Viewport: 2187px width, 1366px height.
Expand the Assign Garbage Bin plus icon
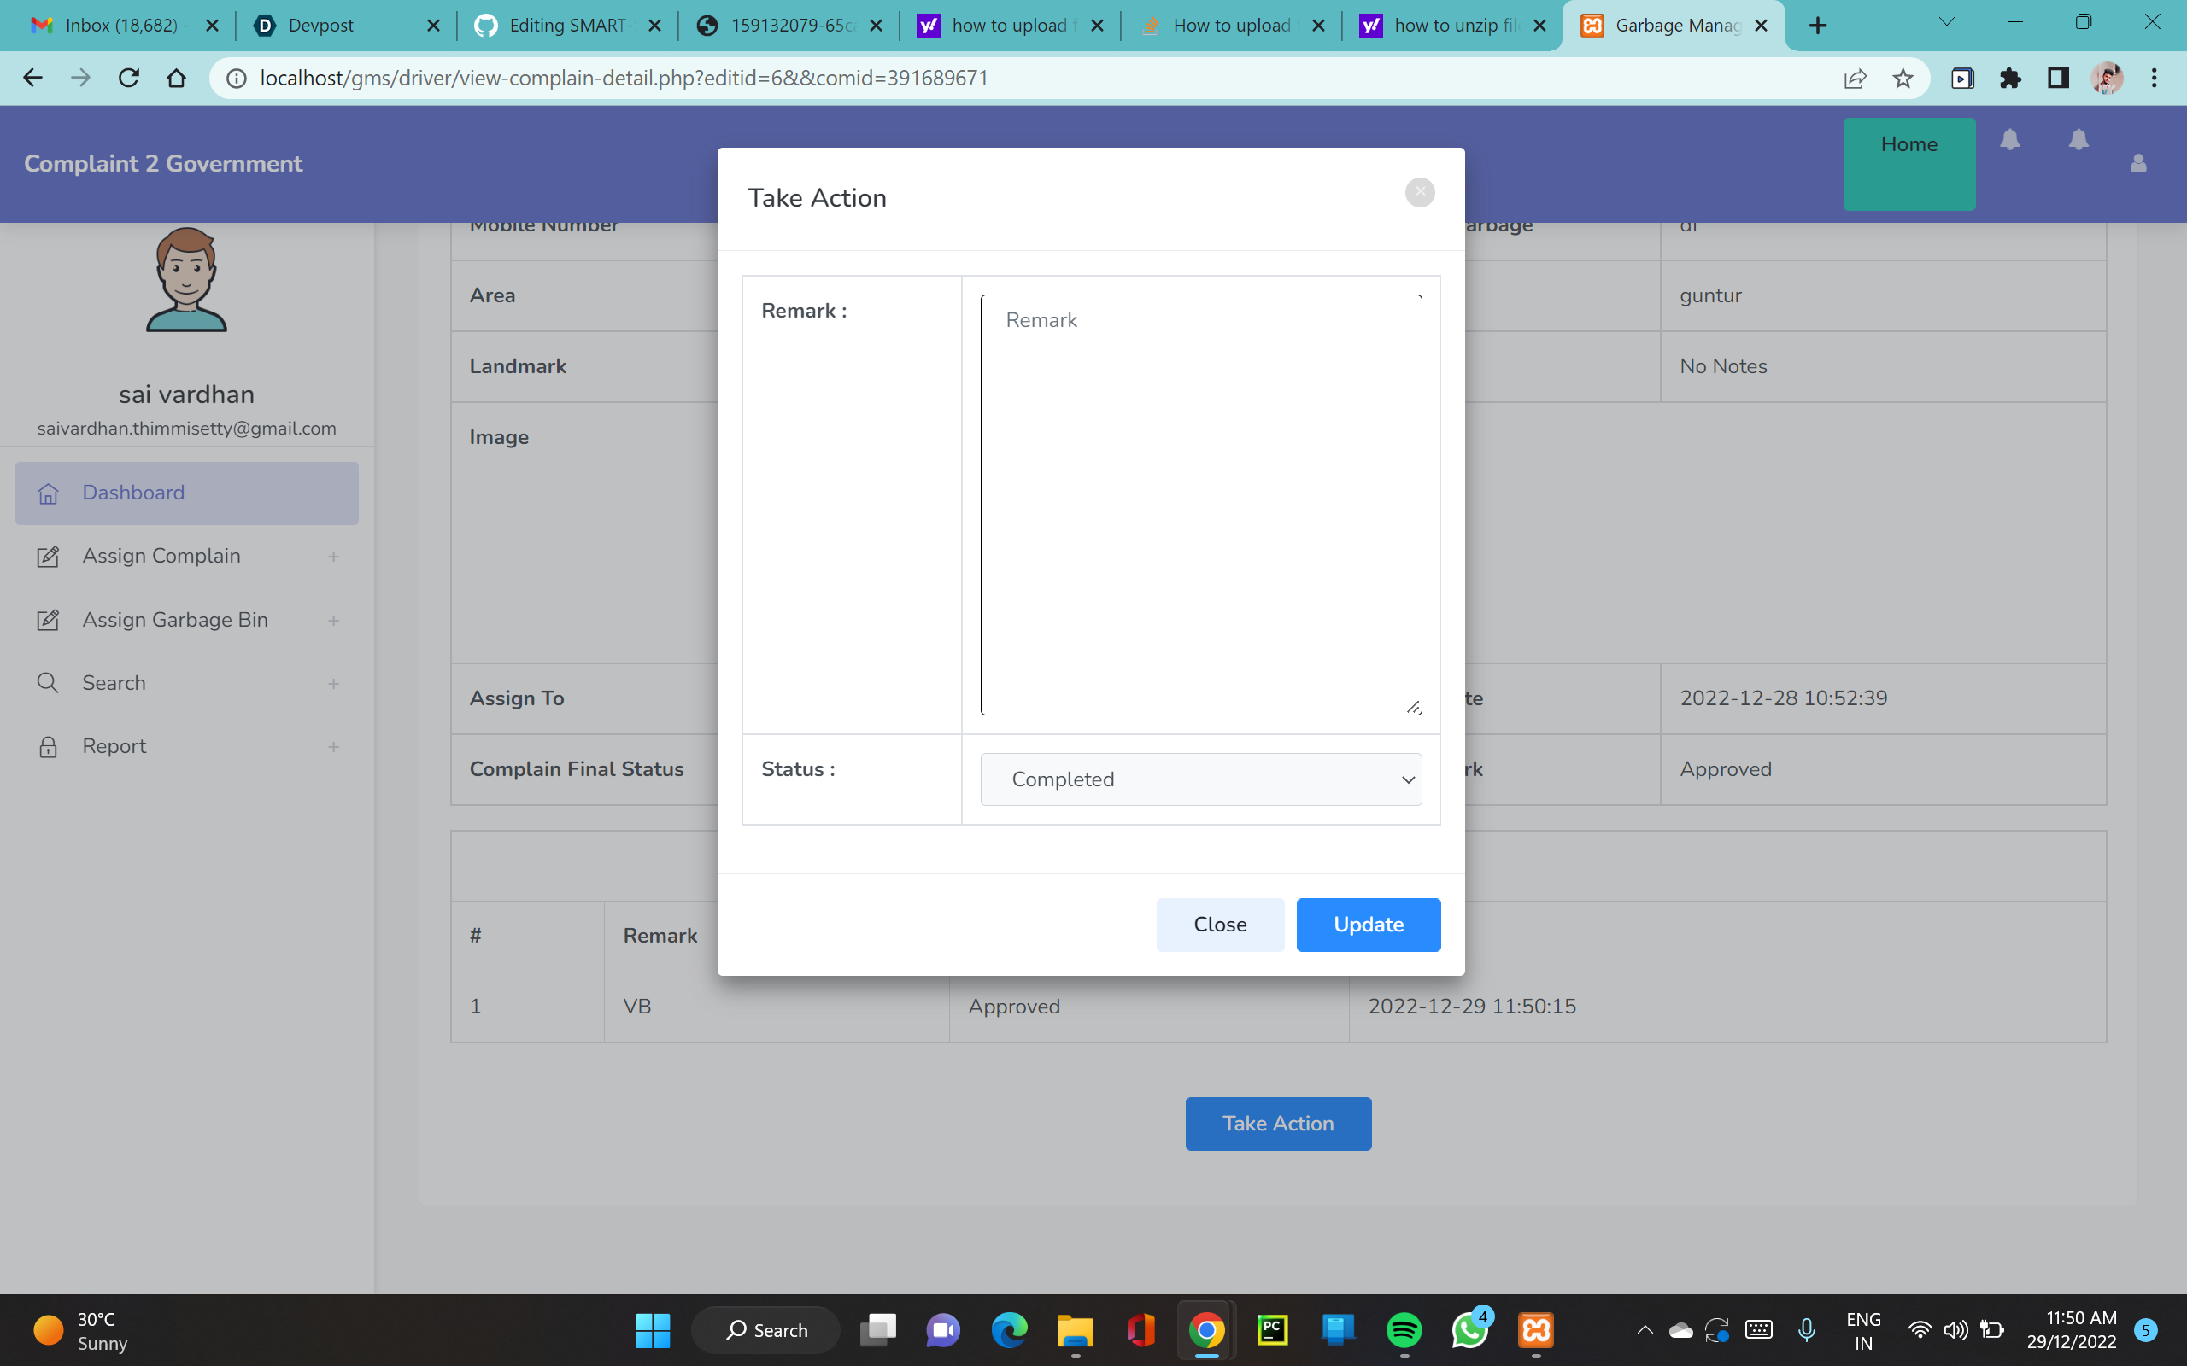[x=333, y=621]
